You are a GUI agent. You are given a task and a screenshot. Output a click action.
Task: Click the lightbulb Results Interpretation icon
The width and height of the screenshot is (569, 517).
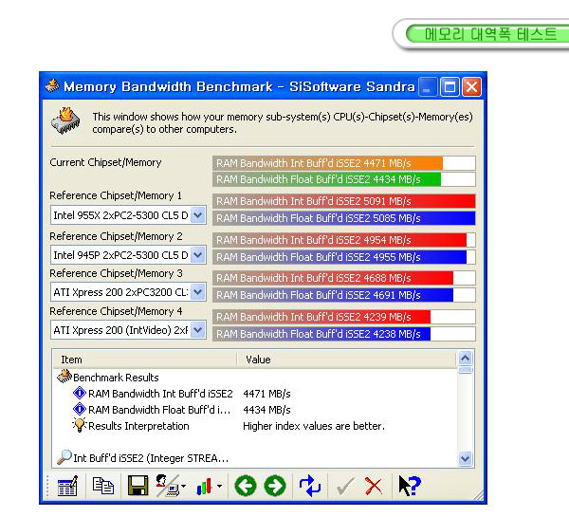click(x=79, y=425)
